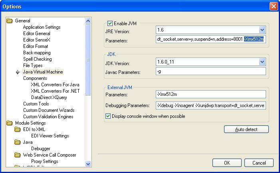This screenshot has height=173, width=280.
Task: Click the EDI to XML folder icon
Action: [18, 129]
